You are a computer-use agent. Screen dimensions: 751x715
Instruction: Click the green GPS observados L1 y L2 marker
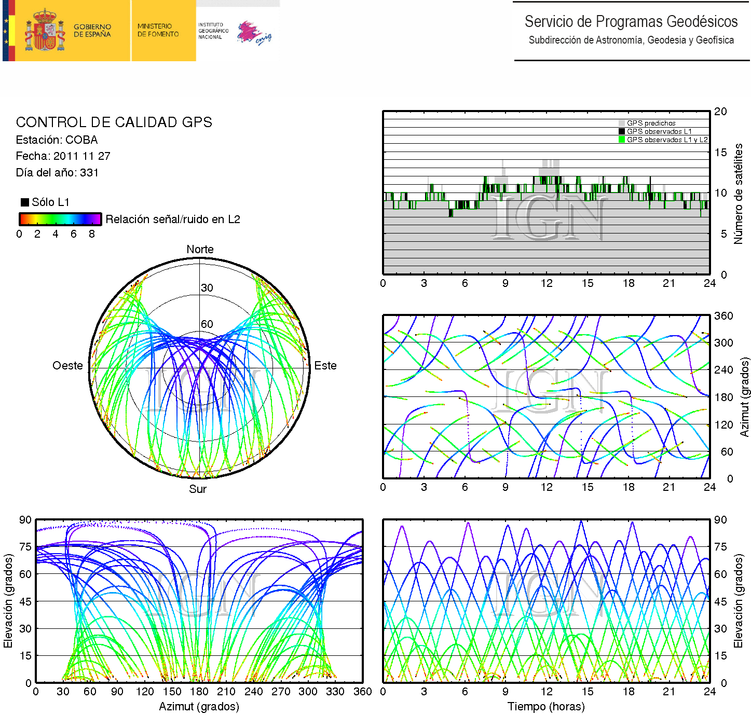pos(621,140)
